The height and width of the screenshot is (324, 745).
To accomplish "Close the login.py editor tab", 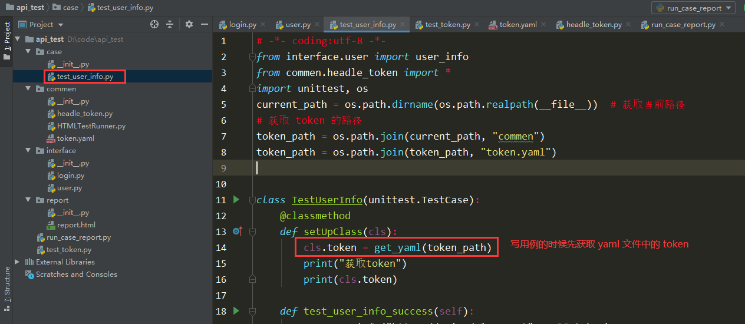I will coord(262,25).
